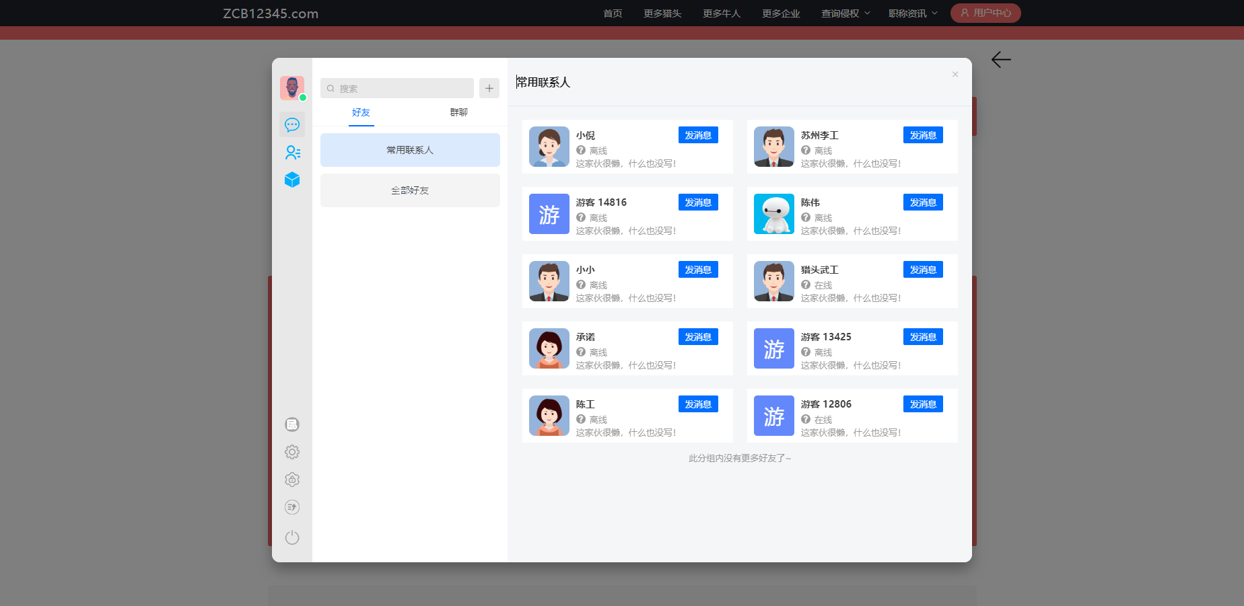Click the plus button beside search
The height and width of the screenshot is (606, 1244).
[x=489, y=88]
